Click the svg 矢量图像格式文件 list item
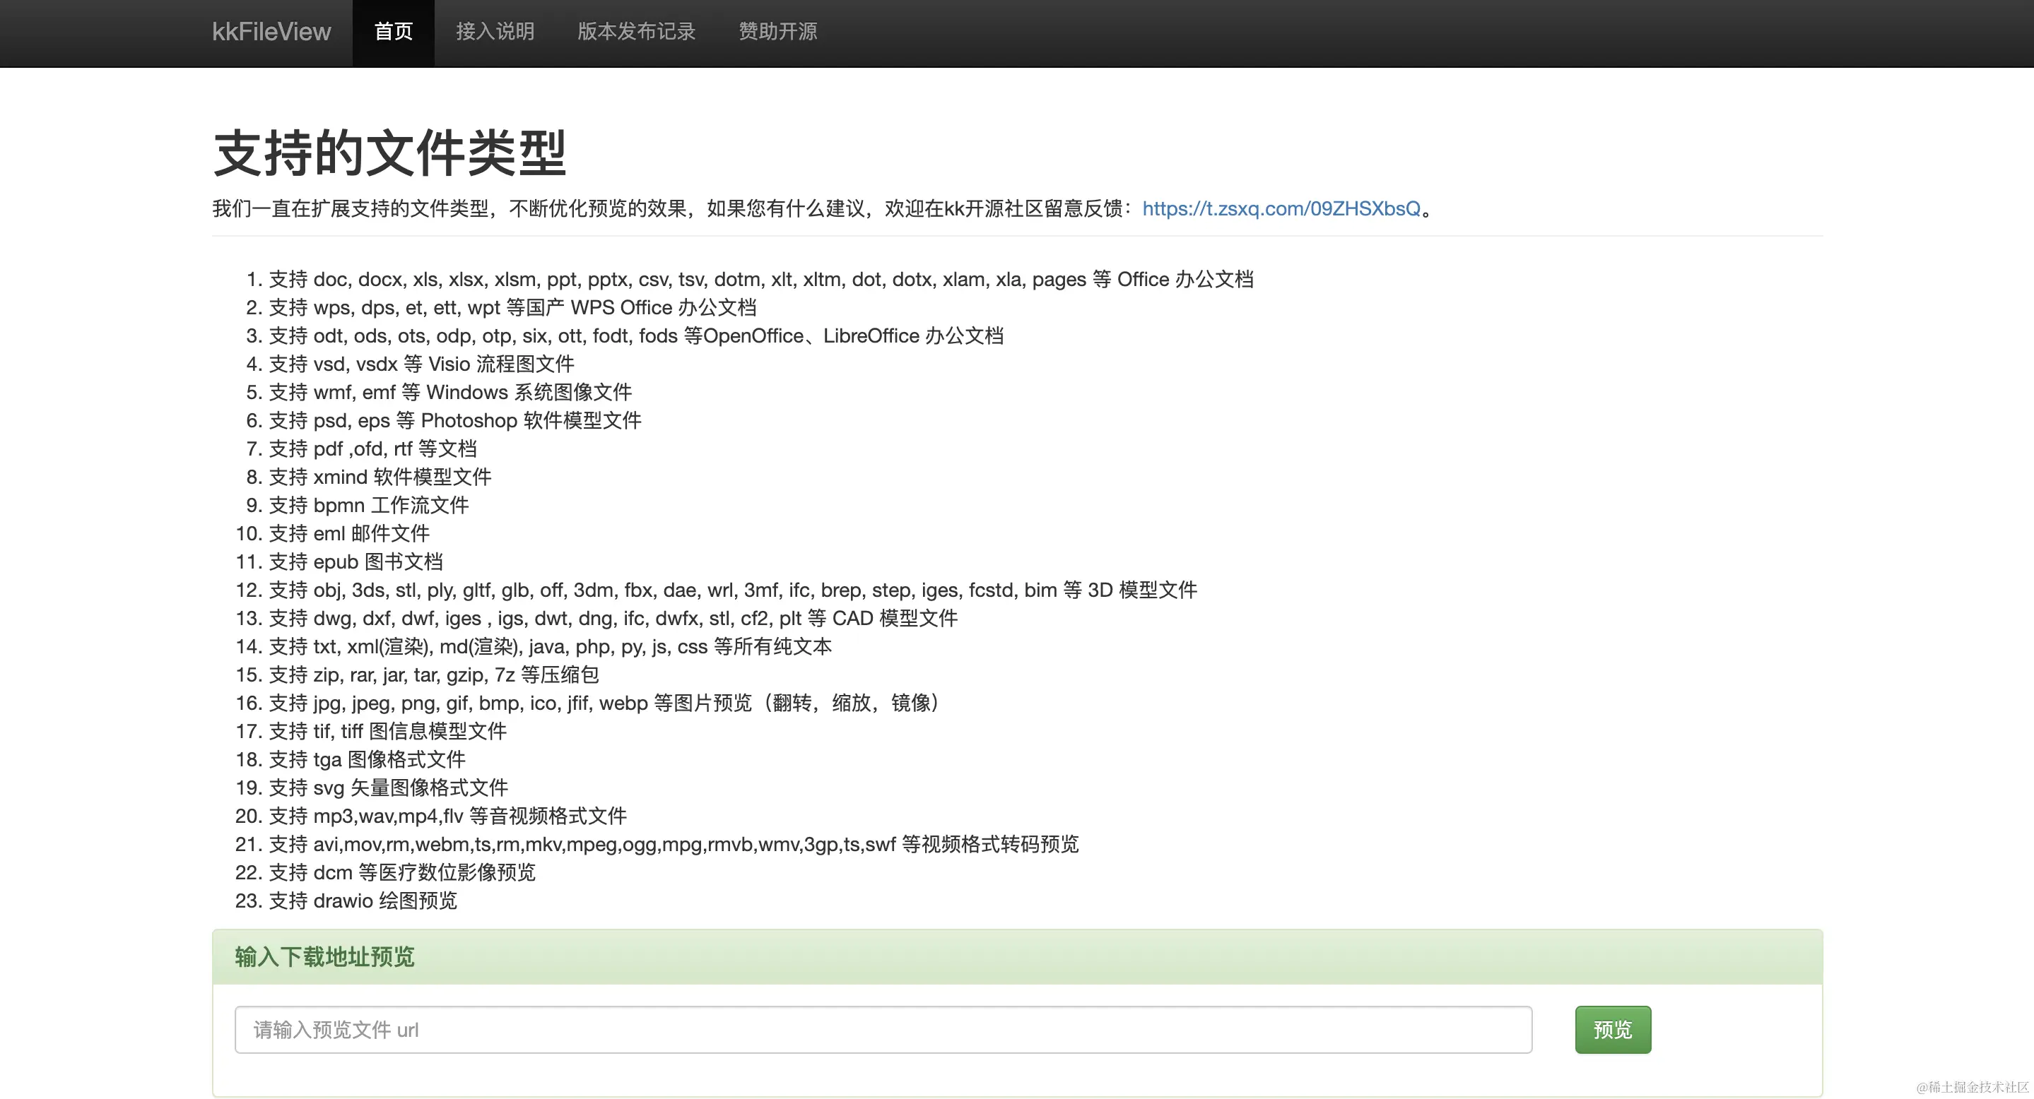 point(389,788)
